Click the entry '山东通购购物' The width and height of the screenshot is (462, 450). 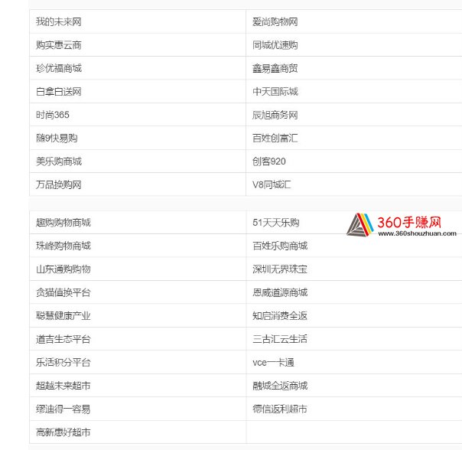pos(63,269)
